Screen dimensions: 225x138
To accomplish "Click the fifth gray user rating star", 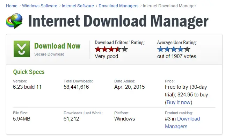I will point(187,49).
